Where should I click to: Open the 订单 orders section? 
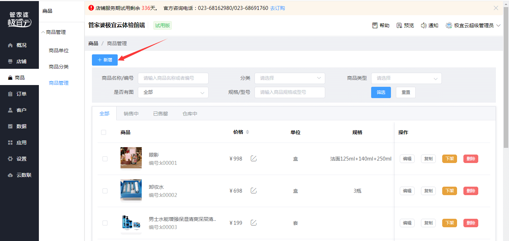[x=19, y=94]
